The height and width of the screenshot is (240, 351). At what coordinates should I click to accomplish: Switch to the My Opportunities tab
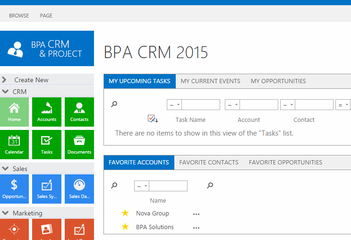pos(278,81)
